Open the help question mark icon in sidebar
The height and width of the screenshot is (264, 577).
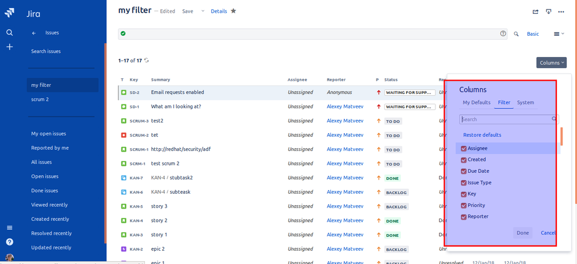click(10, 242)
